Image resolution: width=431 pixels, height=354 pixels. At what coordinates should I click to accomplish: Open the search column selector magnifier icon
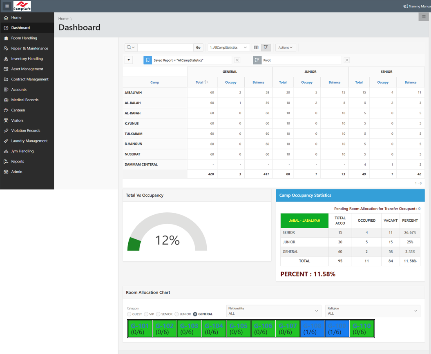(131, 47)
